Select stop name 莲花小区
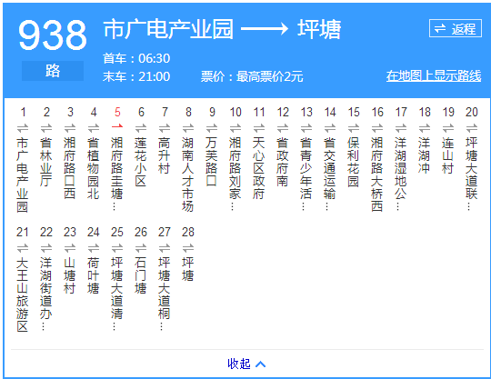 click(141, 162)
